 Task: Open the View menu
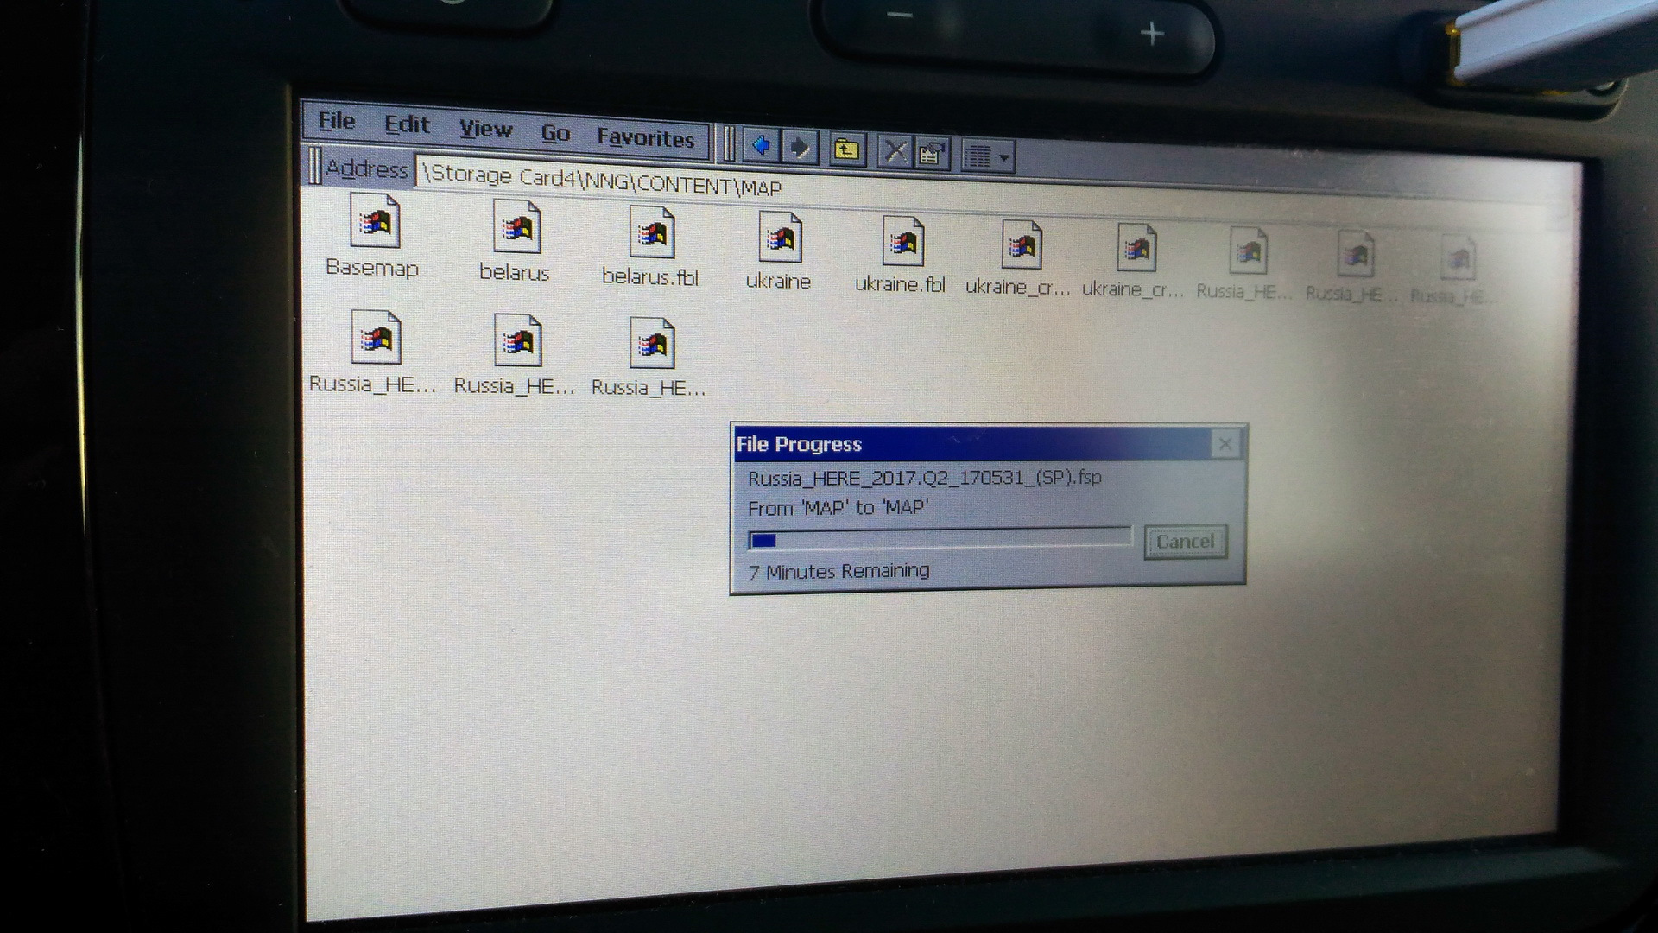click(485, 130)
